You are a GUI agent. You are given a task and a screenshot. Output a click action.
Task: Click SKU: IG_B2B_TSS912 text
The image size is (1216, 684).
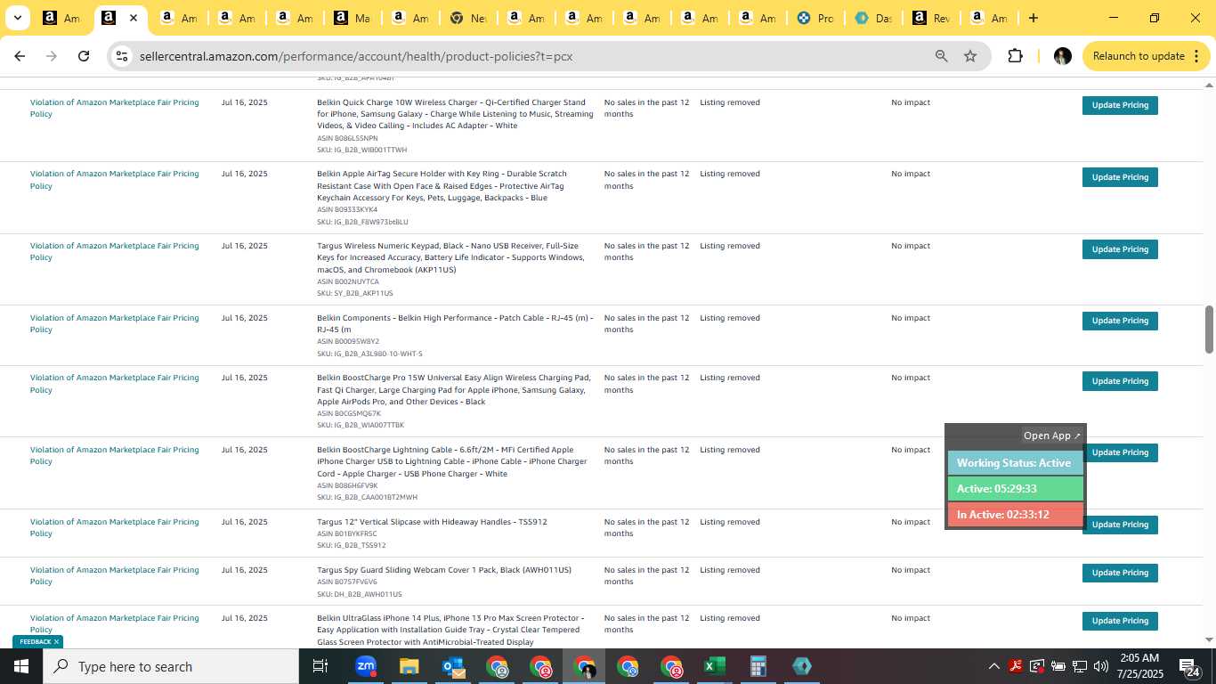point(351,545)
